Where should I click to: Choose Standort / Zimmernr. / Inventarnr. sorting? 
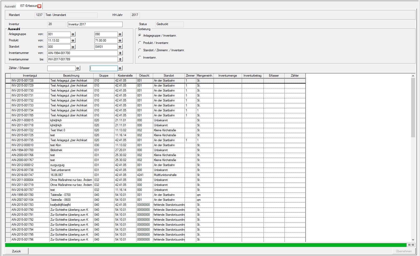point(140,50)
